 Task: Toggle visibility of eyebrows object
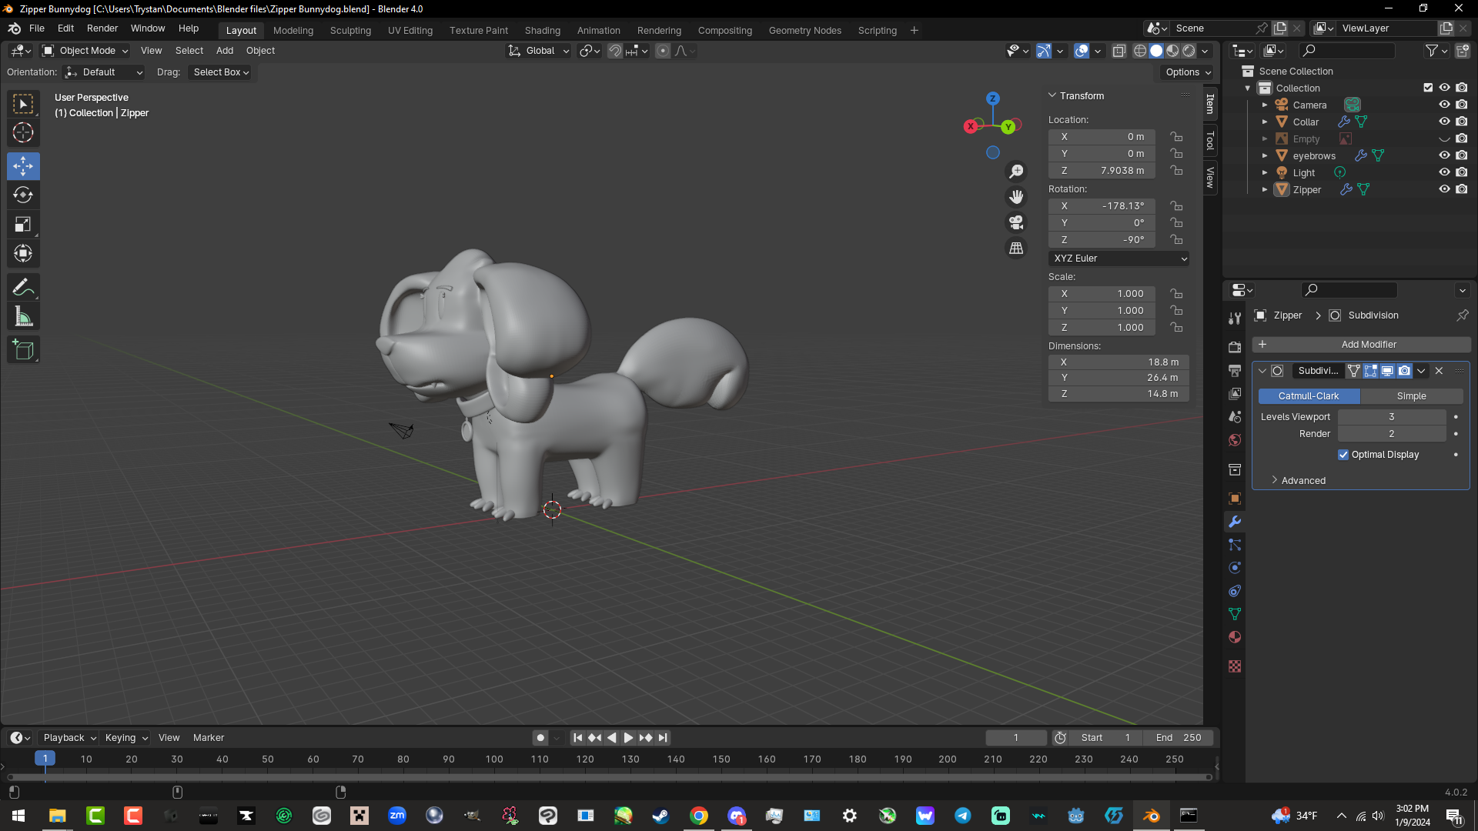click(1444, 155)
